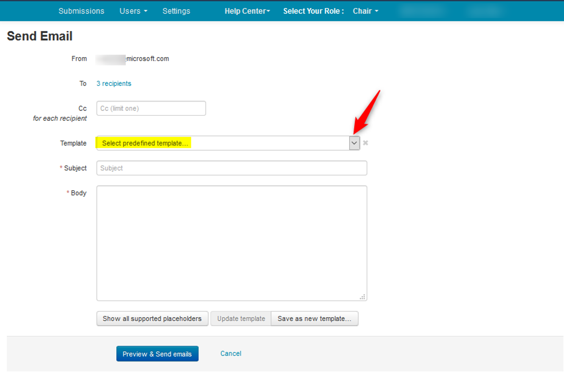The width and height of the screenshot is (564, 372).
Task: Click into the Cc input field
Action: [x=151, y=108]
